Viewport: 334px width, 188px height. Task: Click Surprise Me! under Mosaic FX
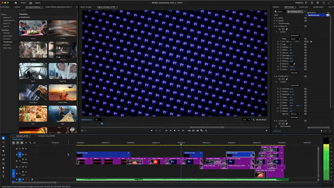[x=295, y=35]
